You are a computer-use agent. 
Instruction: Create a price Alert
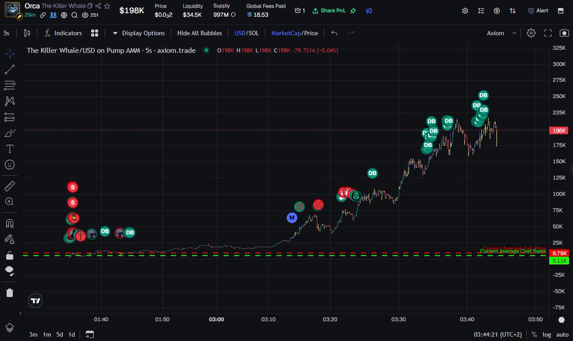(x=538, y=11)
